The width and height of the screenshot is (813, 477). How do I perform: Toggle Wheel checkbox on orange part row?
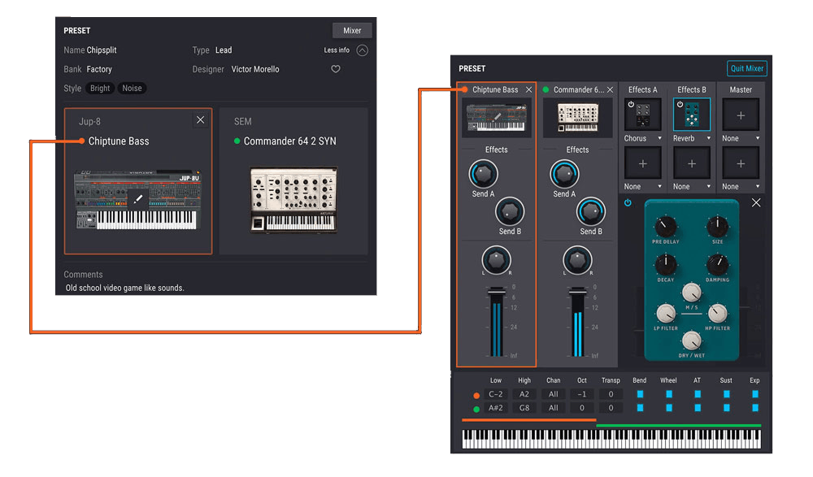click(669, 394)
